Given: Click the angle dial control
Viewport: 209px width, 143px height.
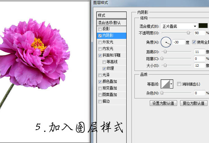Looking at the screenshot, I should pyautogui.click(x=166, y=42).
